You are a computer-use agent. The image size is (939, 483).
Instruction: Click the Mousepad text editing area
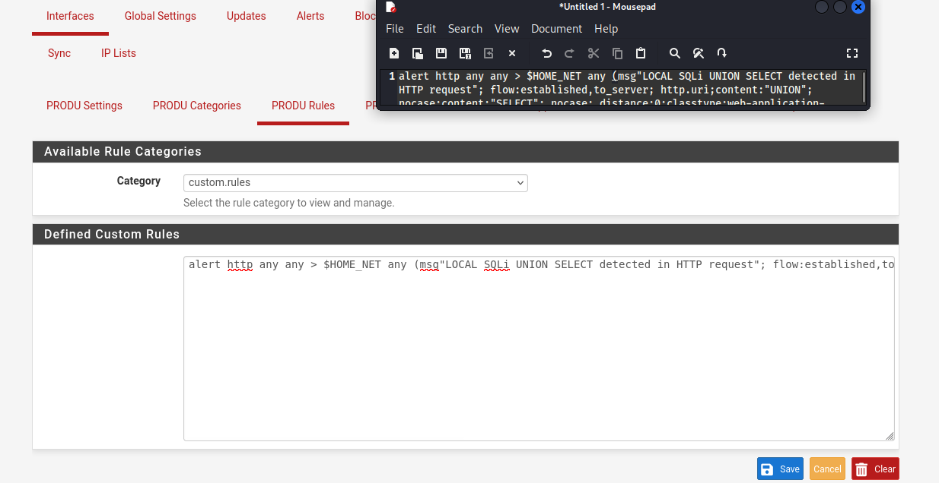point(629,87)
